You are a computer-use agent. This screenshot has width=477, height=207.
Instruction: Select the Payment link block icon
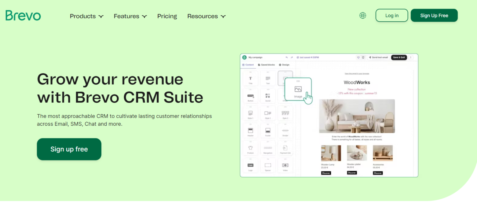click(285, 148)
